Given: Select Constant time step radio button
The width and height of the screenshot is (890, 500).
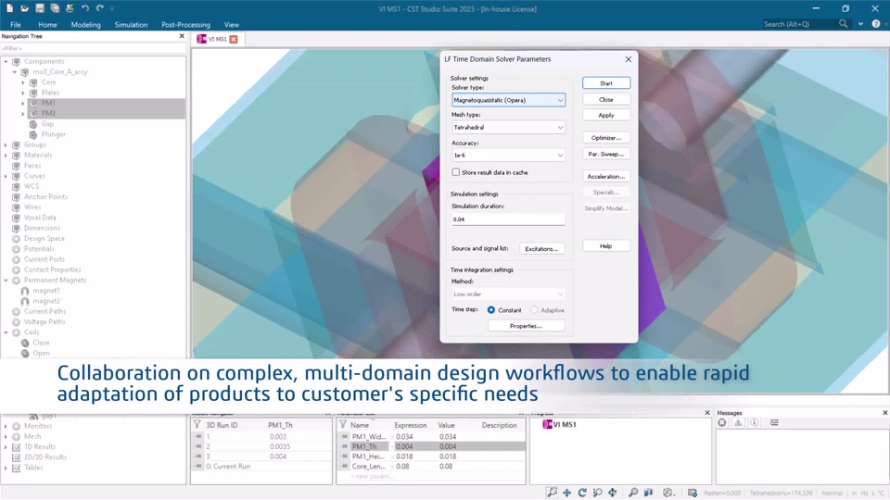Looking at the screenshot, I should click(491, 310).
